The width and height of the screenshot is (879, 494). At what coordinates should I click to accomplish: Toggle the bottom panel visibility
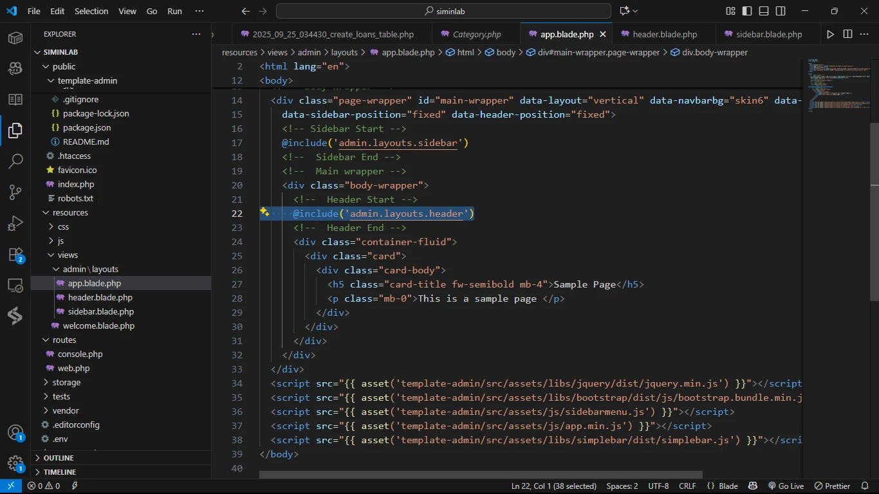[x=764, y=11]
